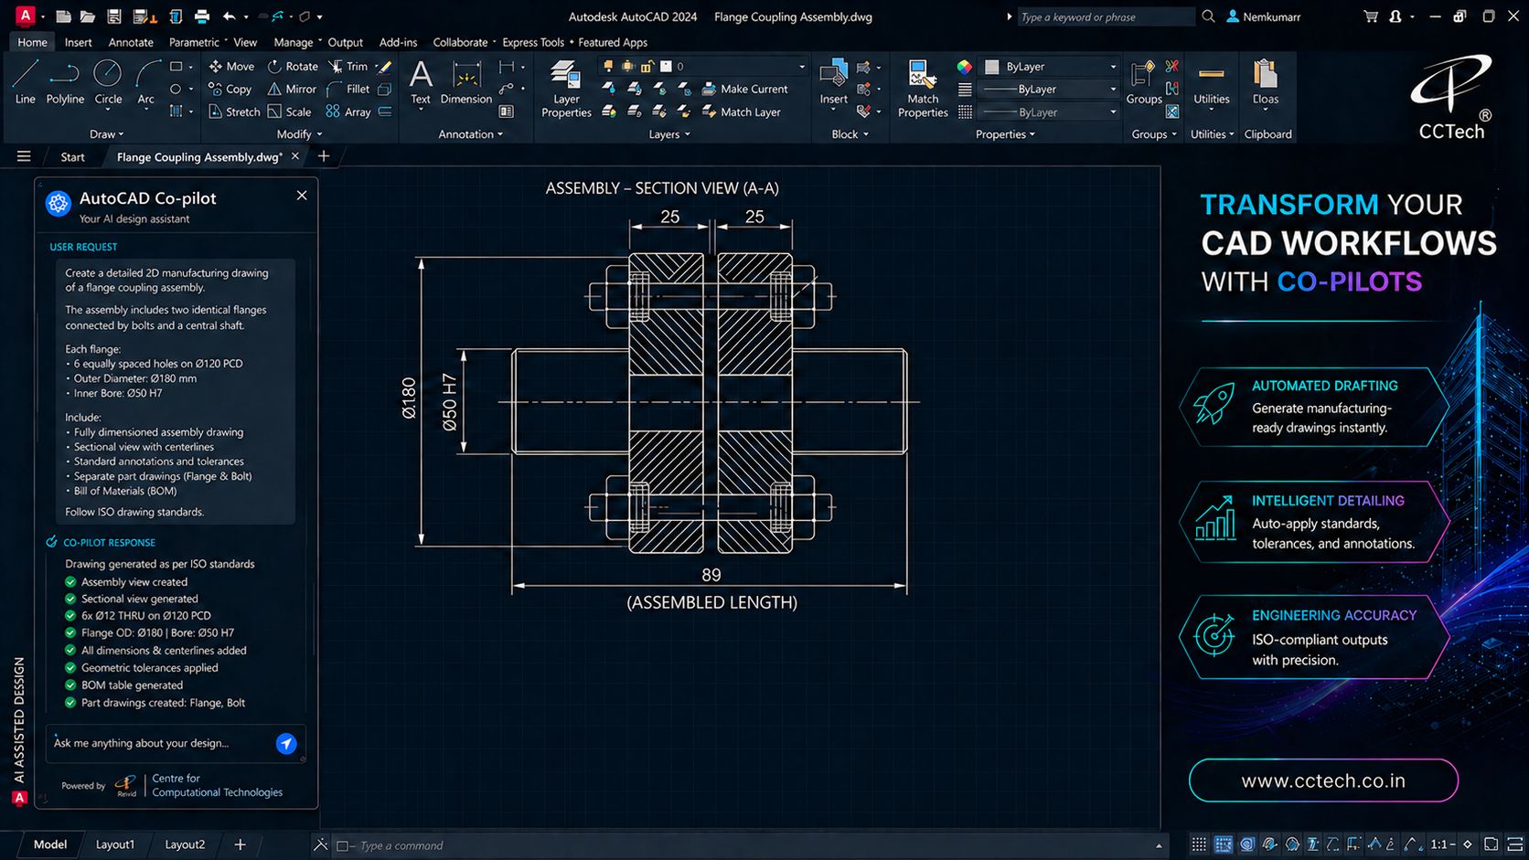Add a new drawing tab
The image size is (1529, 860).
323,156
